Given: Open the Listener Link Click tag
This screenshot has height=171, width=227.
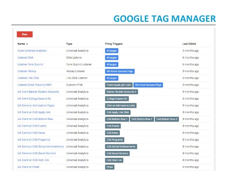Looking at the screenshot, I should (28, 78).
